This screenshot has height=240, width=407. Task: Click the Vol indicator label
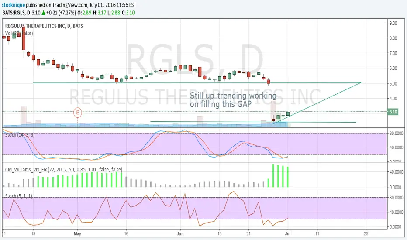click(19, 33)
